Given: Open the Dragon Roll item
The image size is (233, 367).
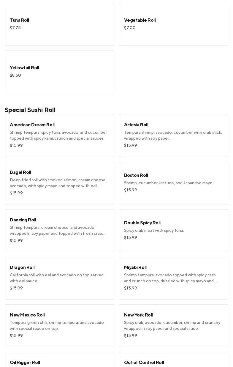Looking at the screenshot, I should pyautogui.click(x=59, y=278).
